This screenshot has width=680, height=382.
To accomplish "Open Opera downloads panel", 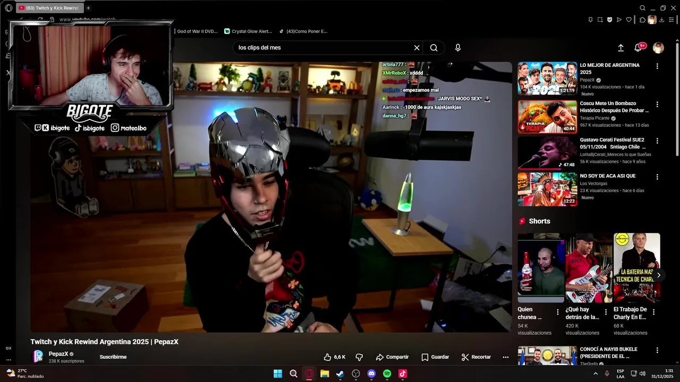I will (661, 20).
